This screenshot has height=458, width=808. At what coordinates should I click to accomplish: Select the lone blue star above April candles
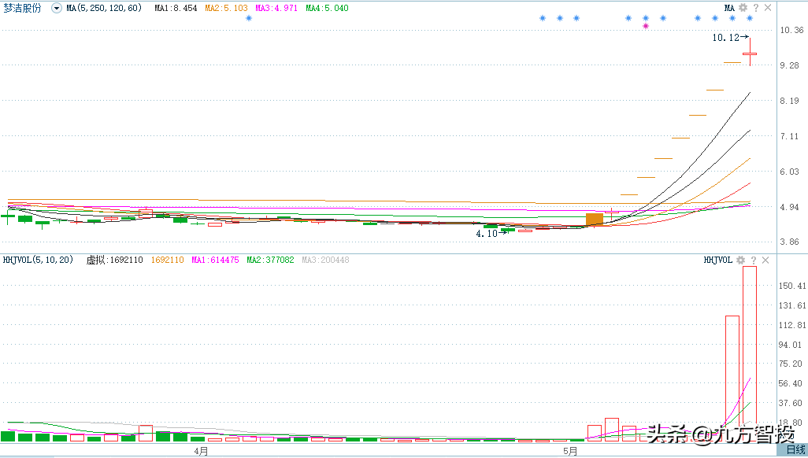pyautogui.click(x=249, y=18)
